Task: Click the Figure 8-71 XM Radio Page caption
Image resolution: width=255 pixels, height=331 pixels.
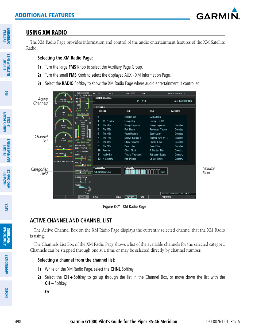Action: [125, 207]
